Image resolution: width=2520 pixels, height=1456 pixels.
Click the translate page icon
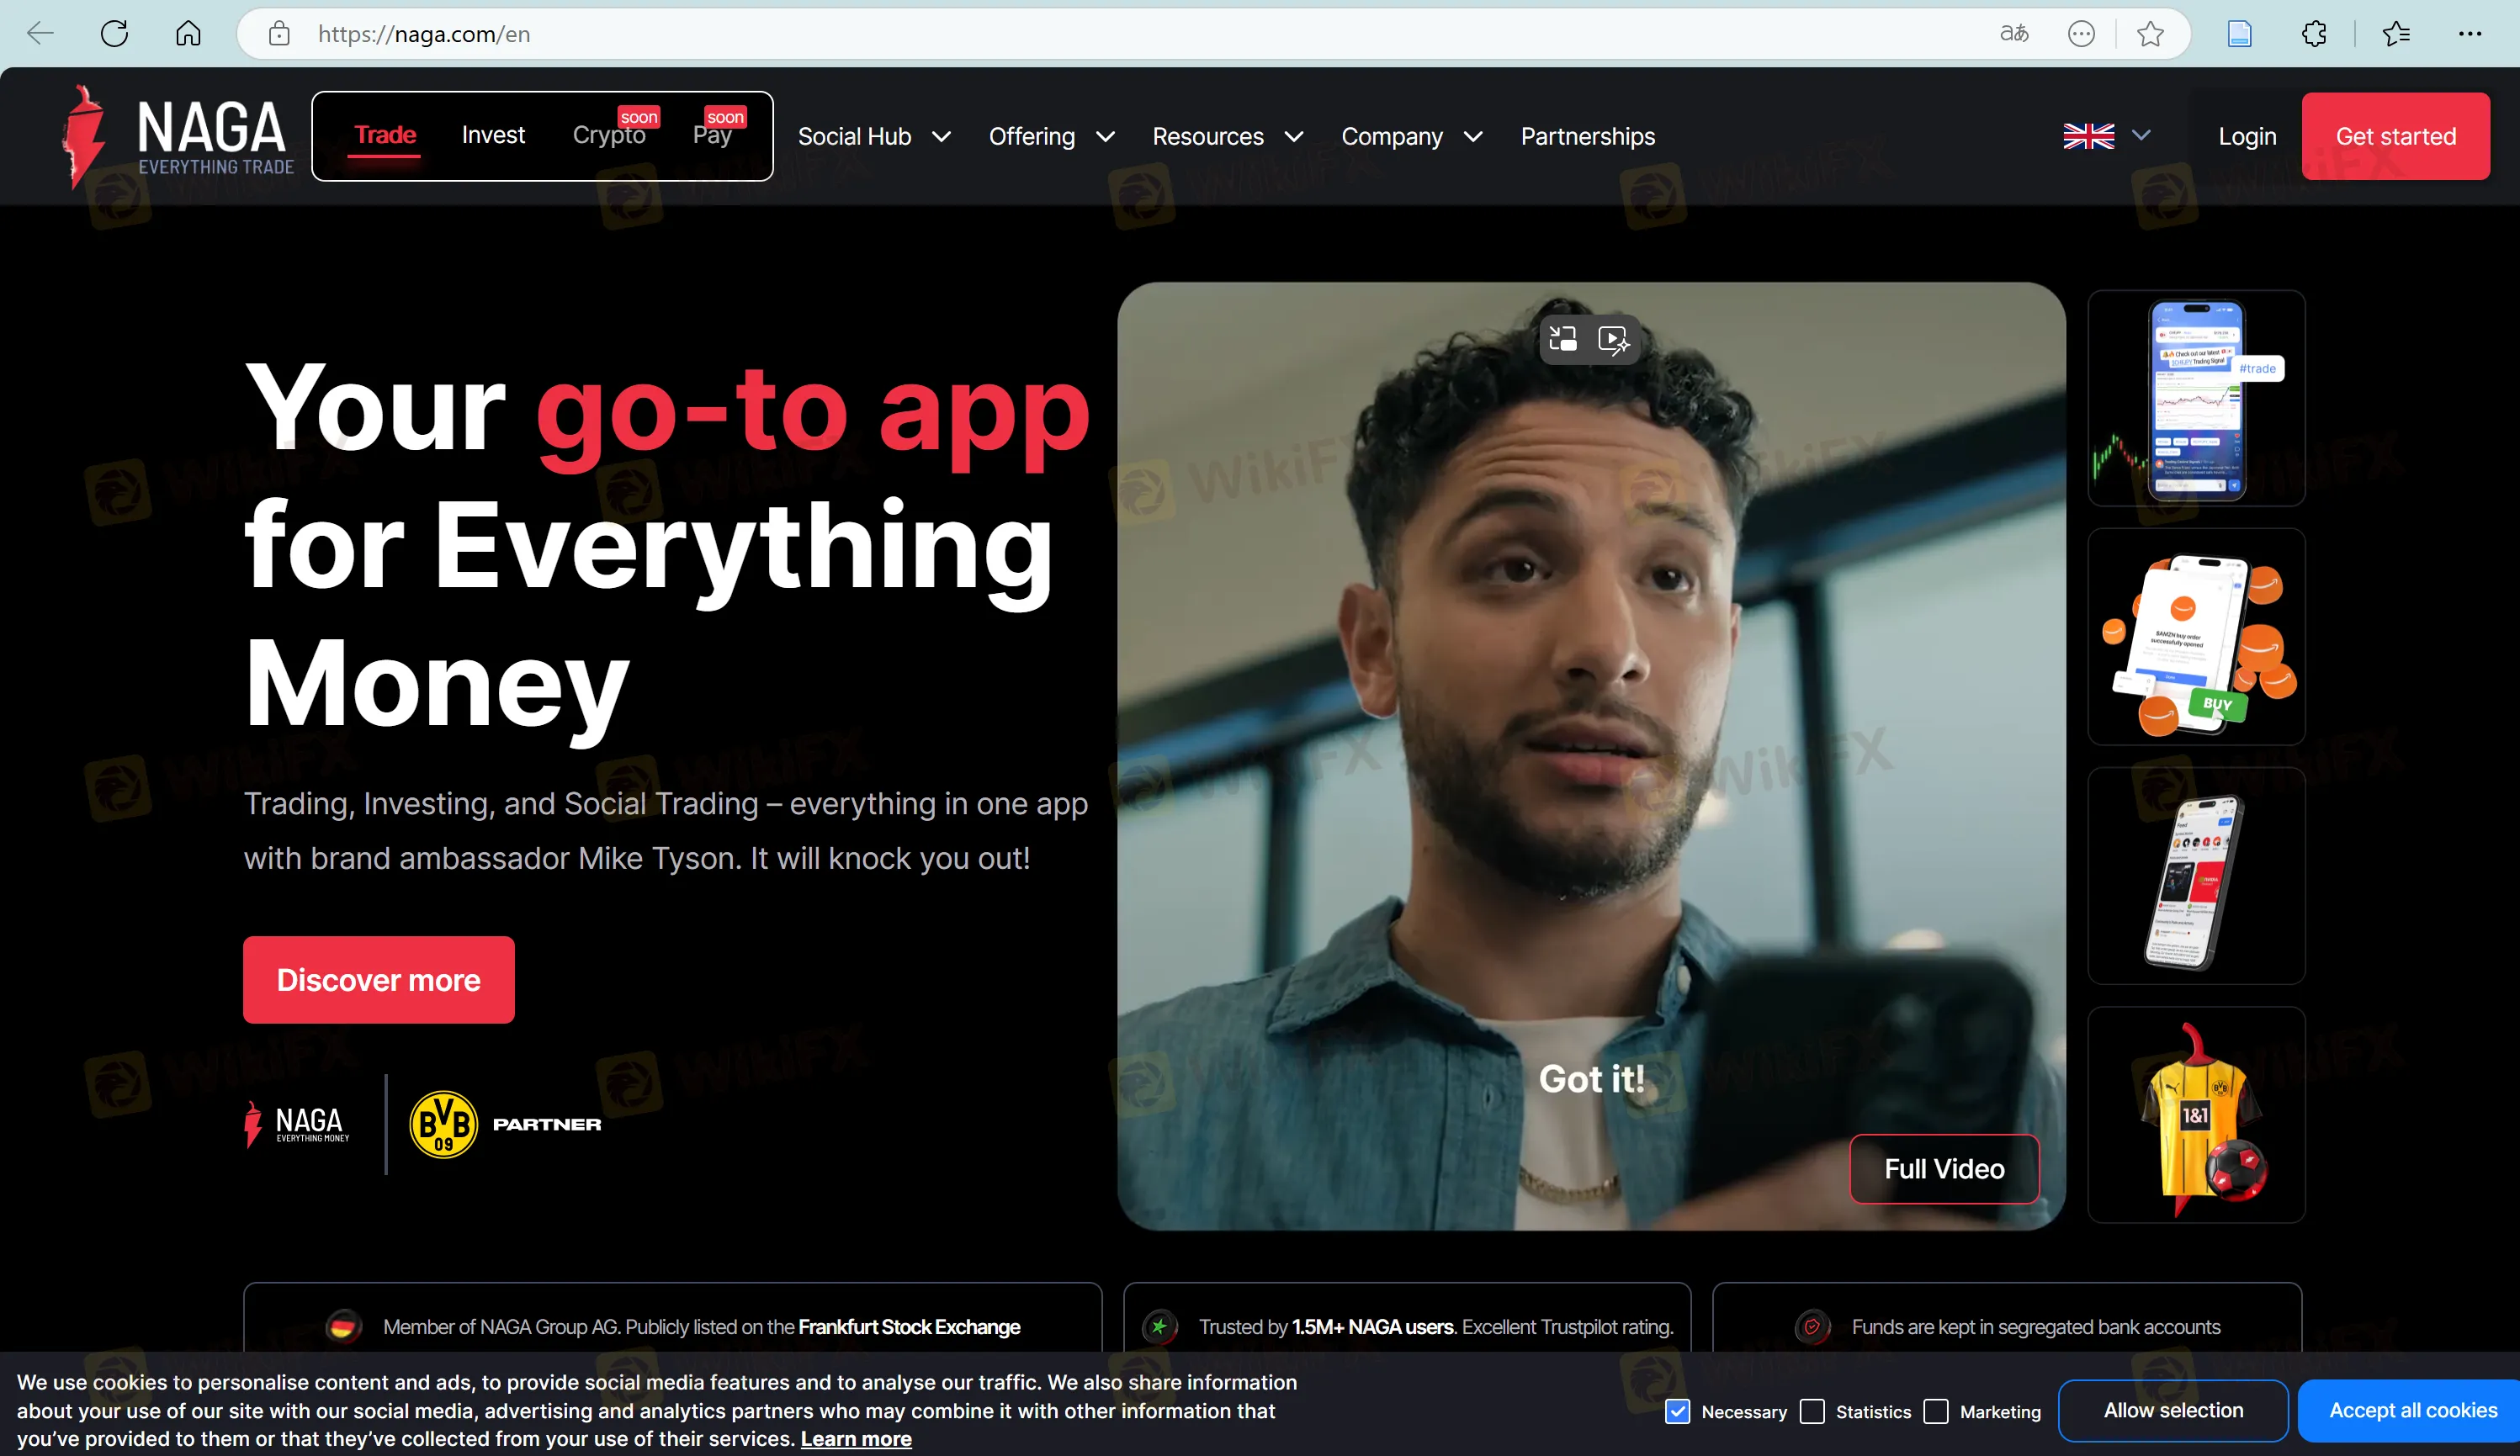point(2014,34)
